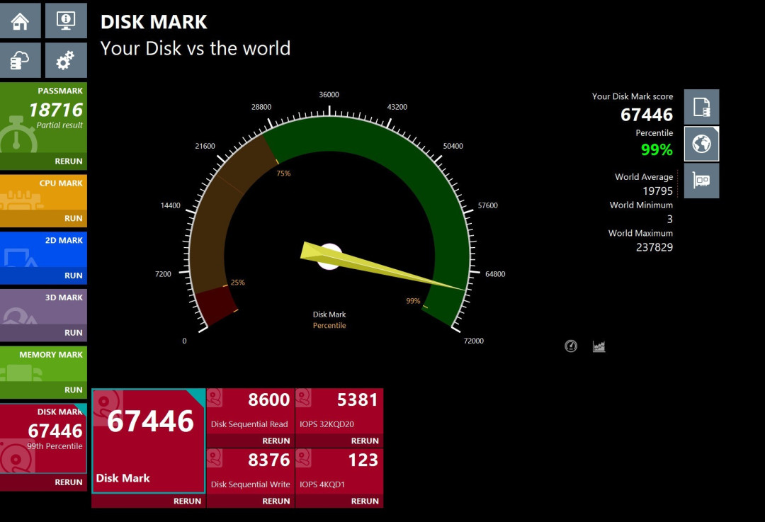Open the system information monitor icon
Screen dimensions: 765x522
pyautogui.click(x=66, y=21)
